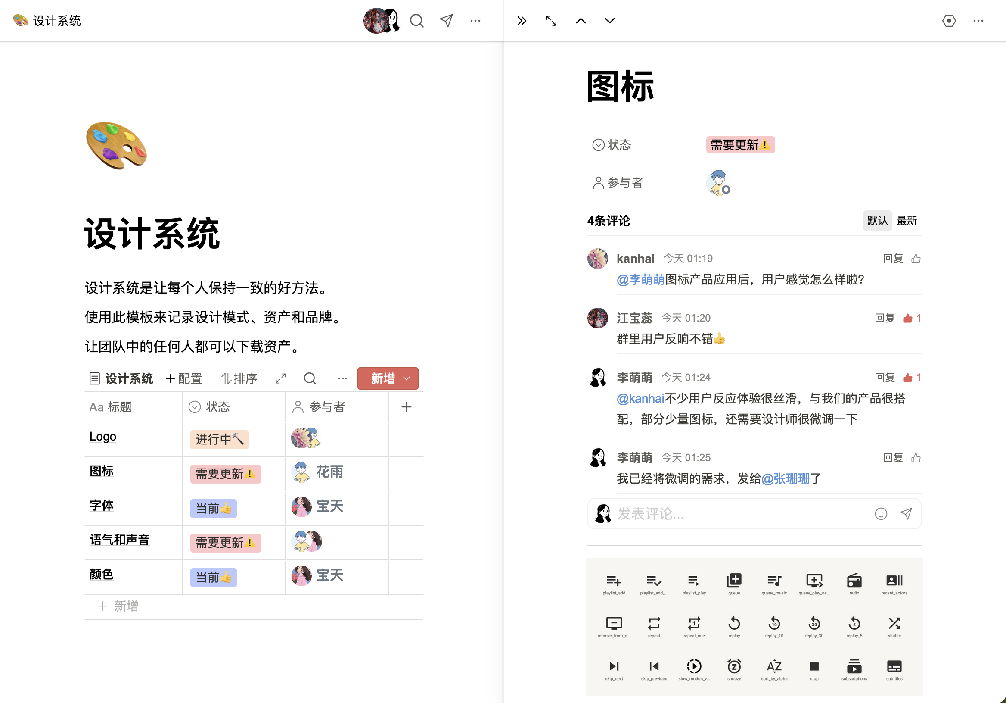Screen dimensions: 1006x703
Task: Click search icon in table toolbar
Action: click(x=310, y=378)
